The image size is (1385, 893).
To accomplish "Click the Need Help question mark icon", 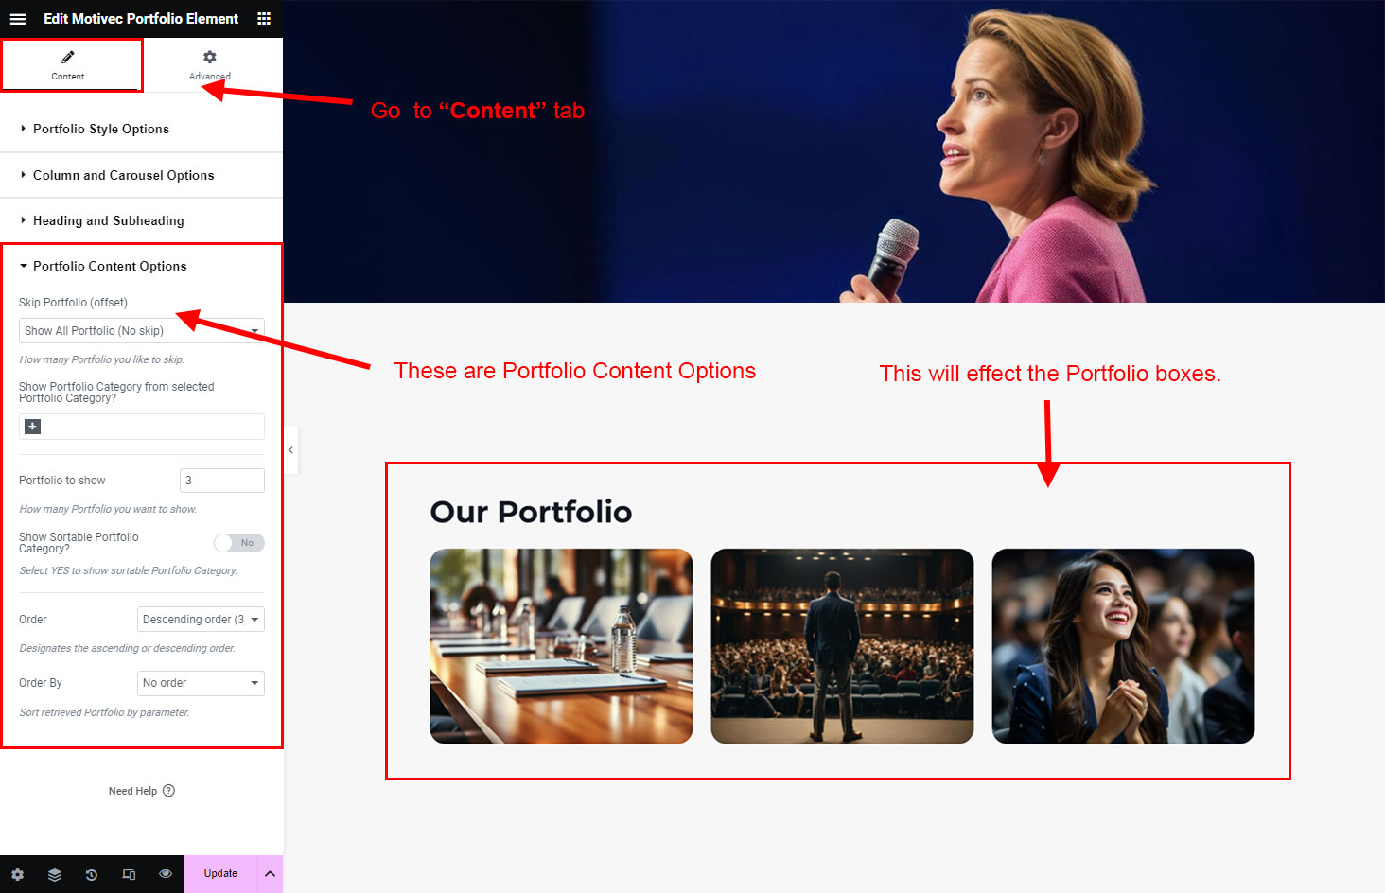I will coord(168,791).
